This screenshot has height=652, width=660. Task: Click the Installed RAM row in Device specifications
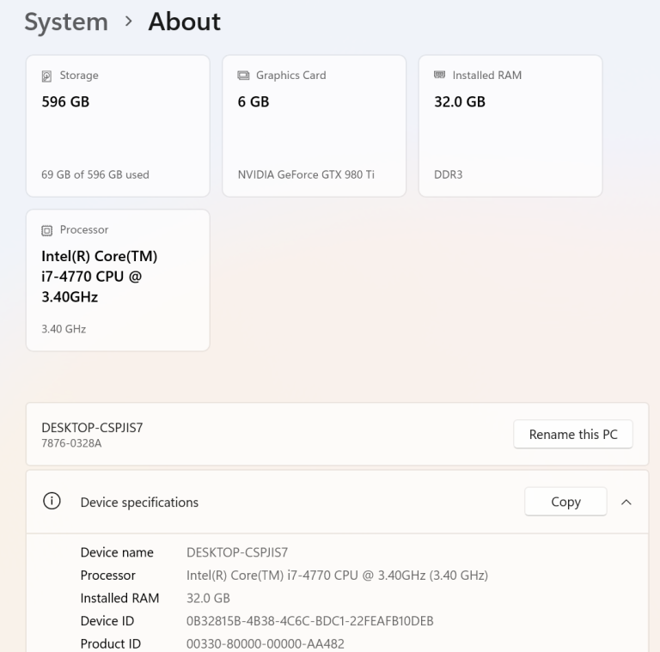pos(119,598)
